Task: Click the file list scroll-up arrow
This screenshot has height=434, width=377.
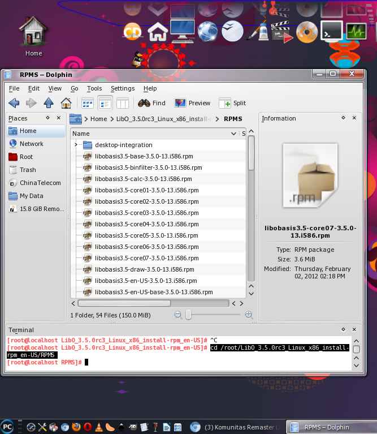Action: [x=252, y=131]
